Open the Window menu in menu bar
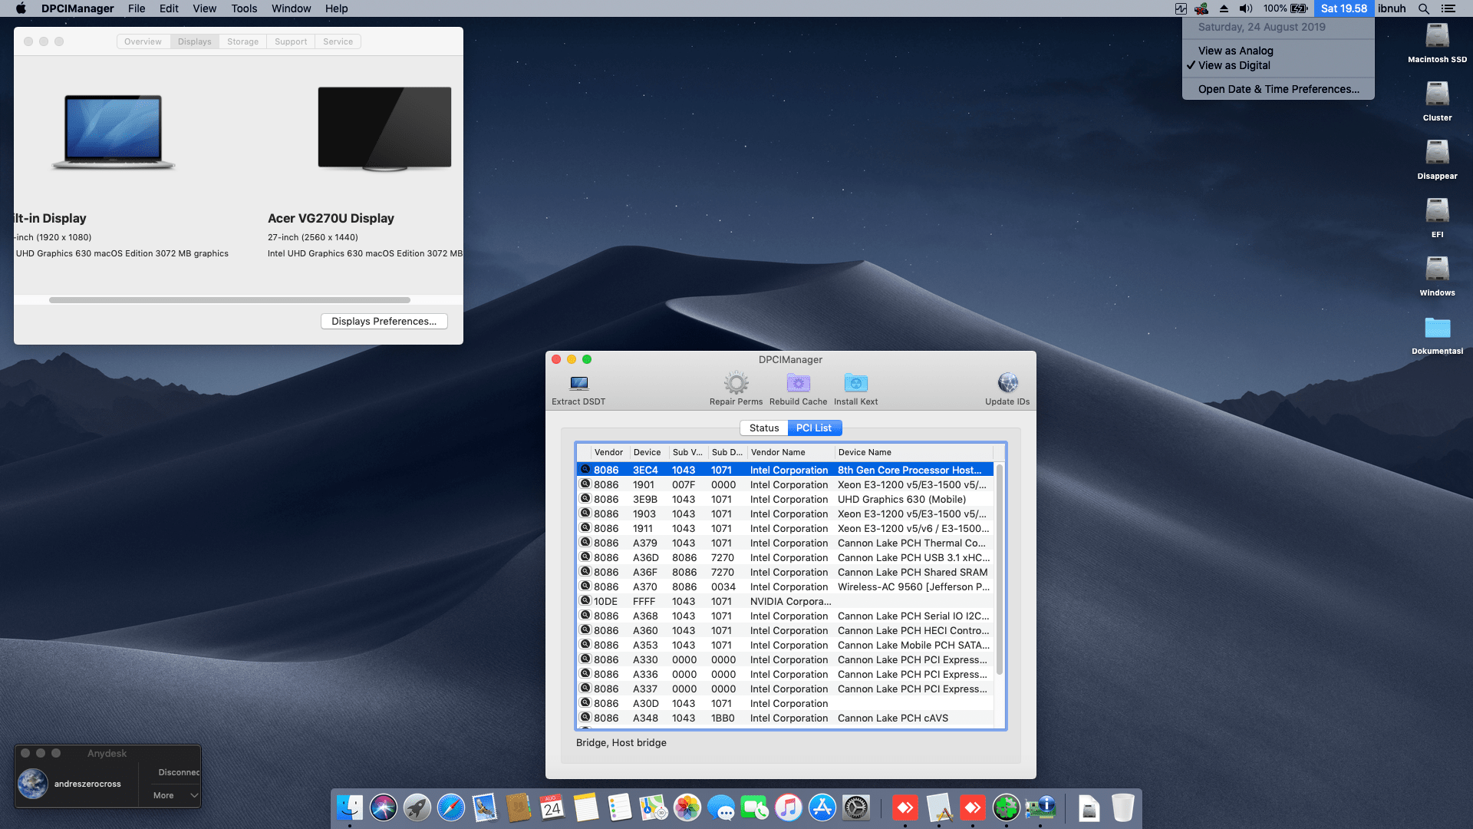The image size is (1473, 829). 291,8
